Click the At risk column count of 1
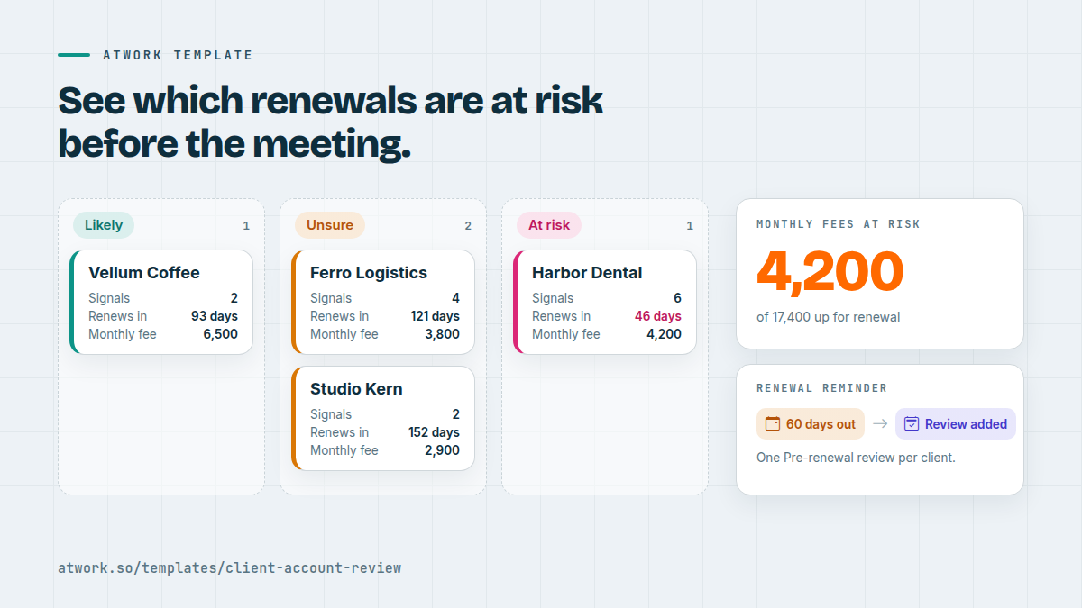 [690, 226]
